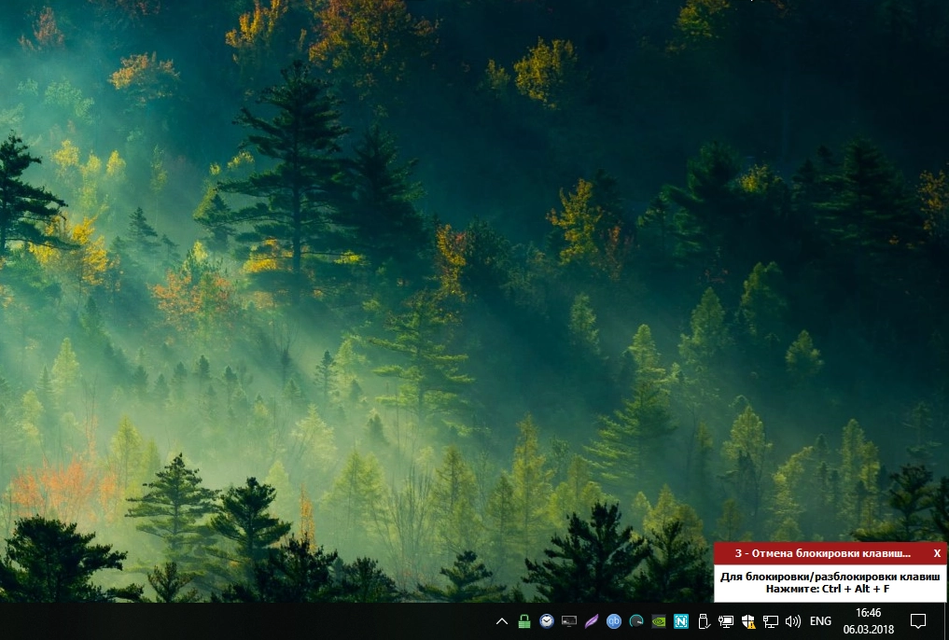Open the qBittorrent tray icon
The height and width of the screenshot is (640, 949).
pyautogui.click(x=614, y=621)
